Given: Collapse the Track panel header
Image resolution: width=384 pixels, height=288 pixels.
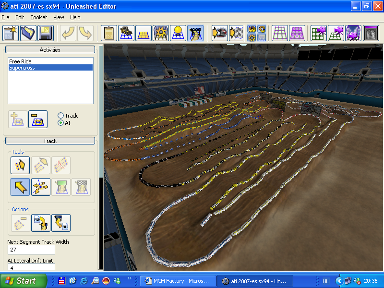Looking at the screenshot, I should pos(50,141).
